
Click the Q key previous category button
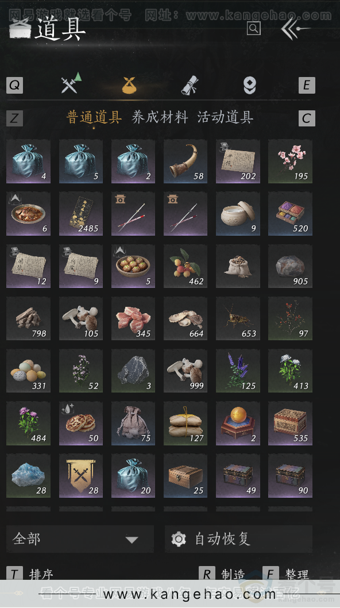click(x=15, y=85)
